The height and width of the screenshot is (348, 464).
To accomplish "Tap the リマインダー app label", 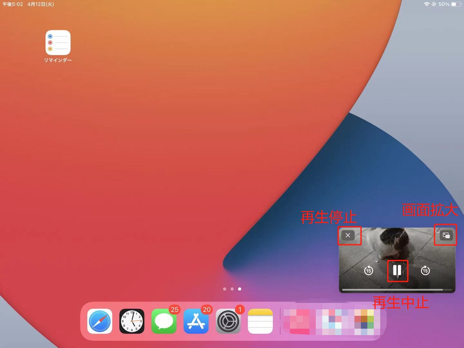I will pos(58,60).
